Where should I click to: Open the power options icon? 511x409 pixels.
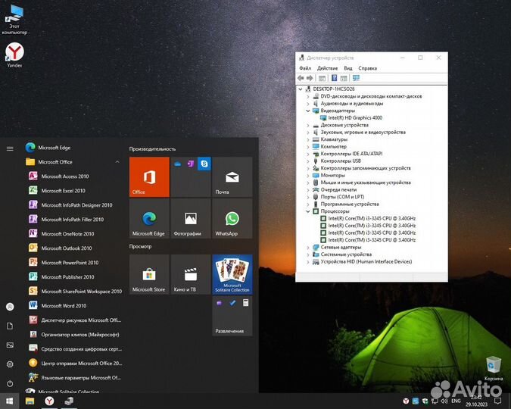point(10,383)
